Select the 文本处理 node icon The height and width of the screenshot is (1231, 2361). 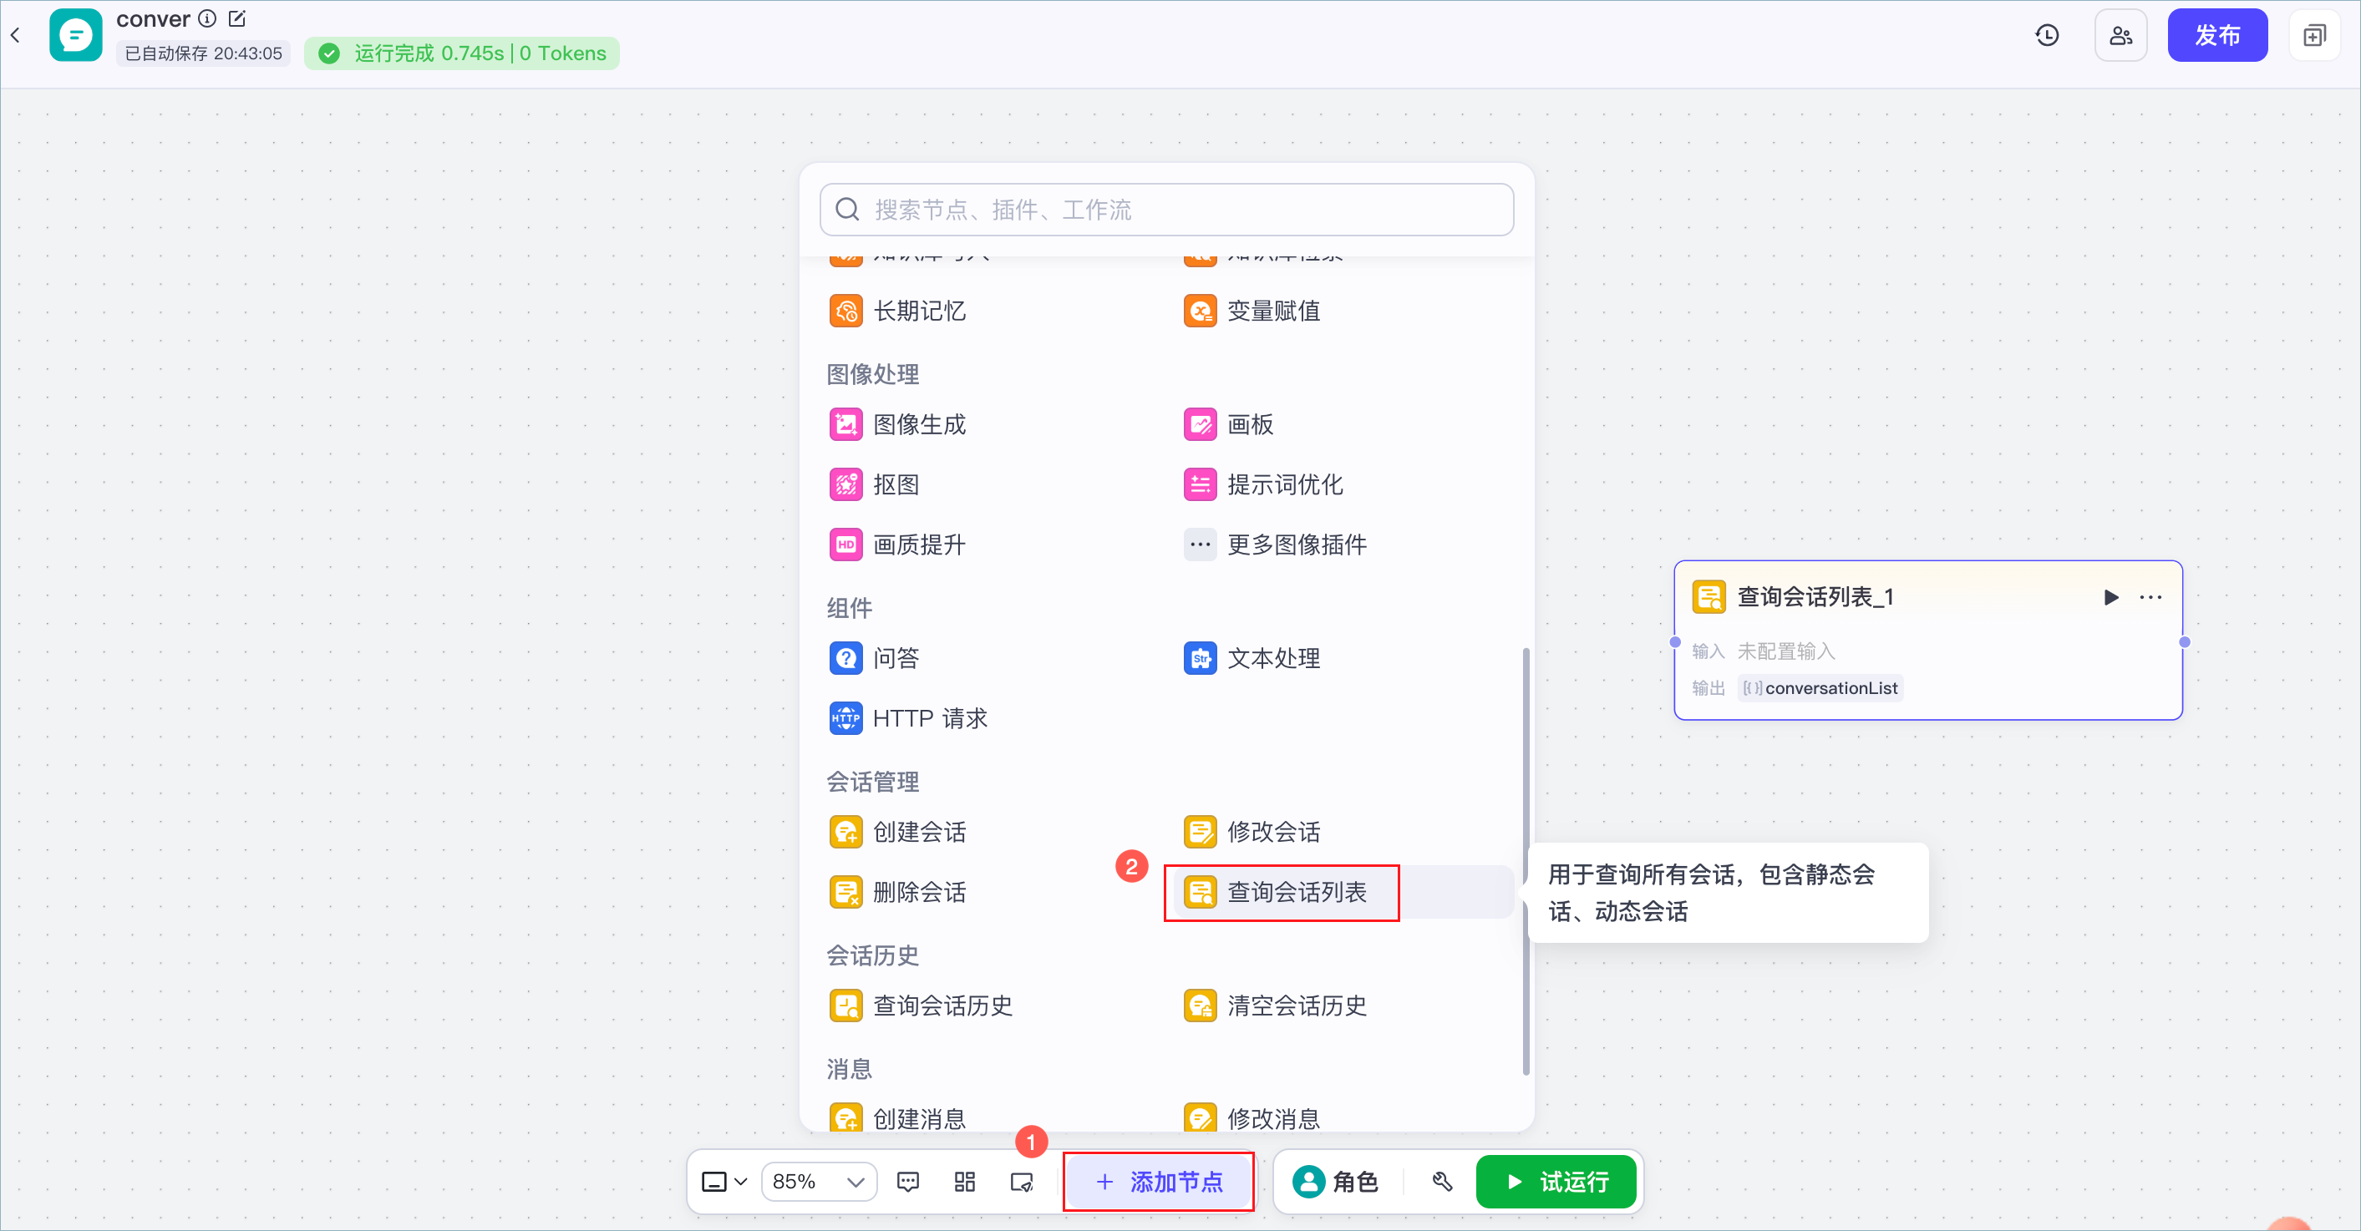1200,657
